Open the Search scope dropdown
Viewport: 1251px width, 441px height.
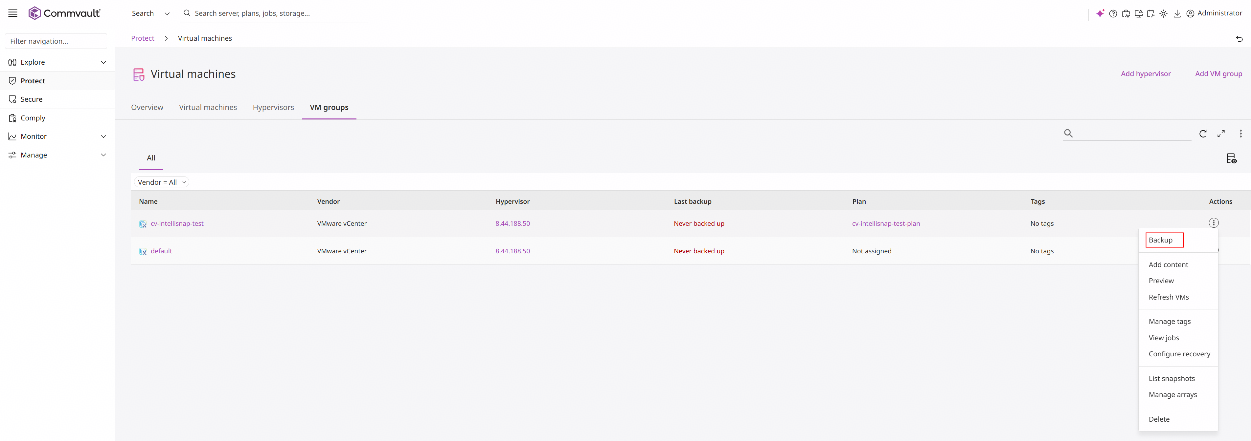coord(150,13)
